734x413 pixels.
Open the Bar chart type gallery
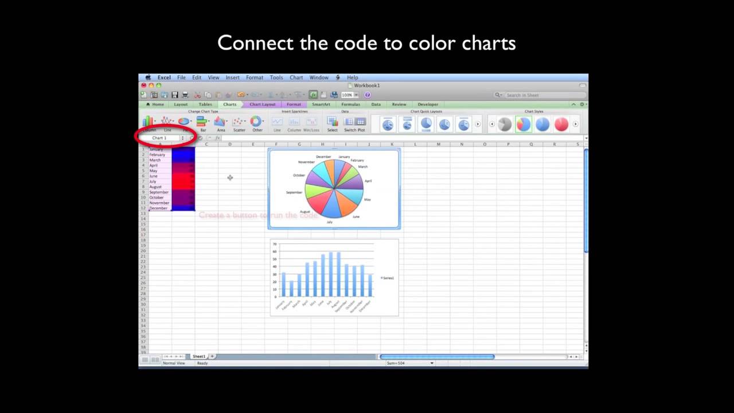(203, 123)
